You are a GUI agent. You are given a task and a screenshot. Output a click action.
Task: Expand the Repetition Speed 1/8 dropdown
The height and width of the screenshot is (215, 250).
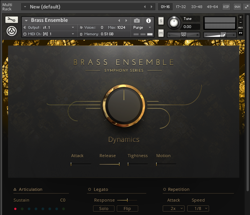coord(198,208)
